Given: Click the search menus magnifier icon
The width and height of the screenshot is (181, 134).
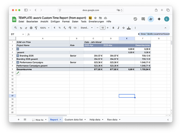Looking at the screenshot, I should coord(16,28).
